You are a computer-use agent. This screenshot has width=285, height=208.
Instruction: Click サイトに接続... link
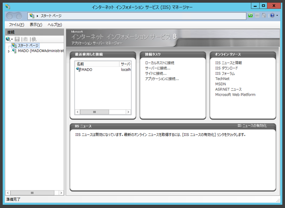coord(156,73)
